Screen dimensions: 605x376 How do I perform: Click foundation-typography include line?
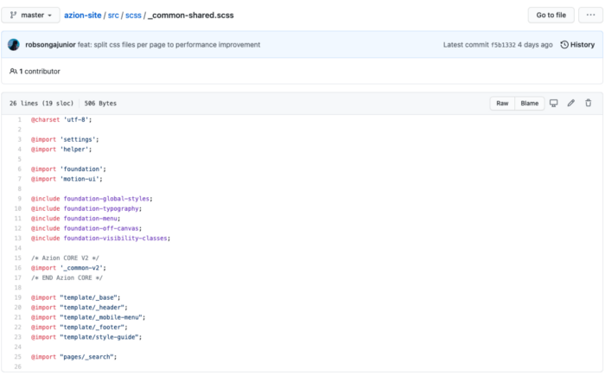tap(86, 209)
